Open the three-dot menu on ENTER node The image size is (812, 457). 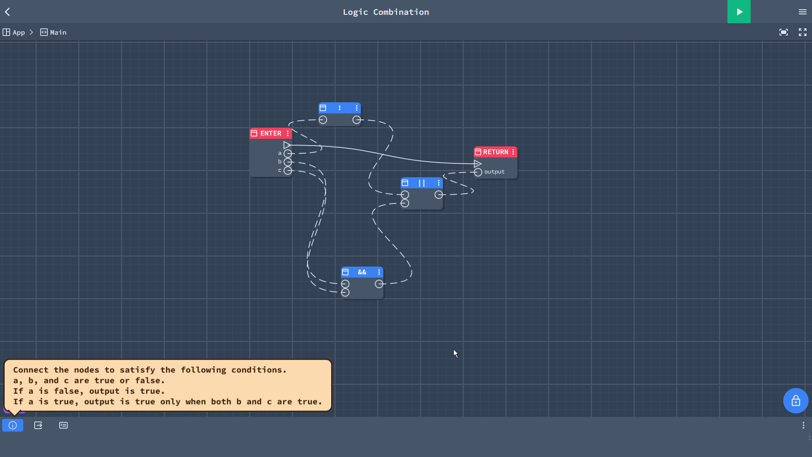(x=288, y=133)
